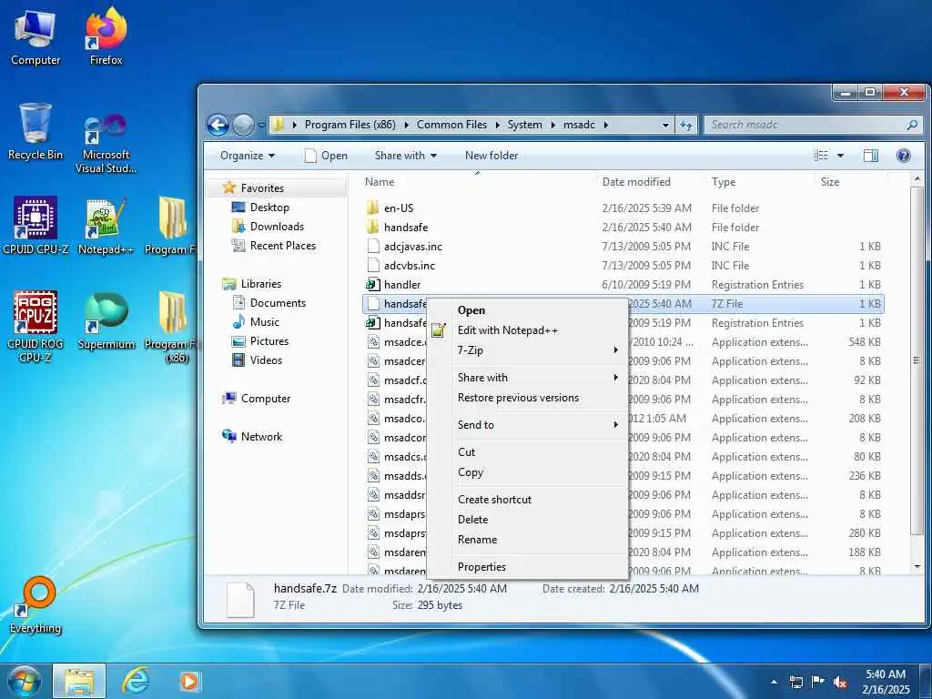Open the view options dropdown arrow

tap(840, 156)
